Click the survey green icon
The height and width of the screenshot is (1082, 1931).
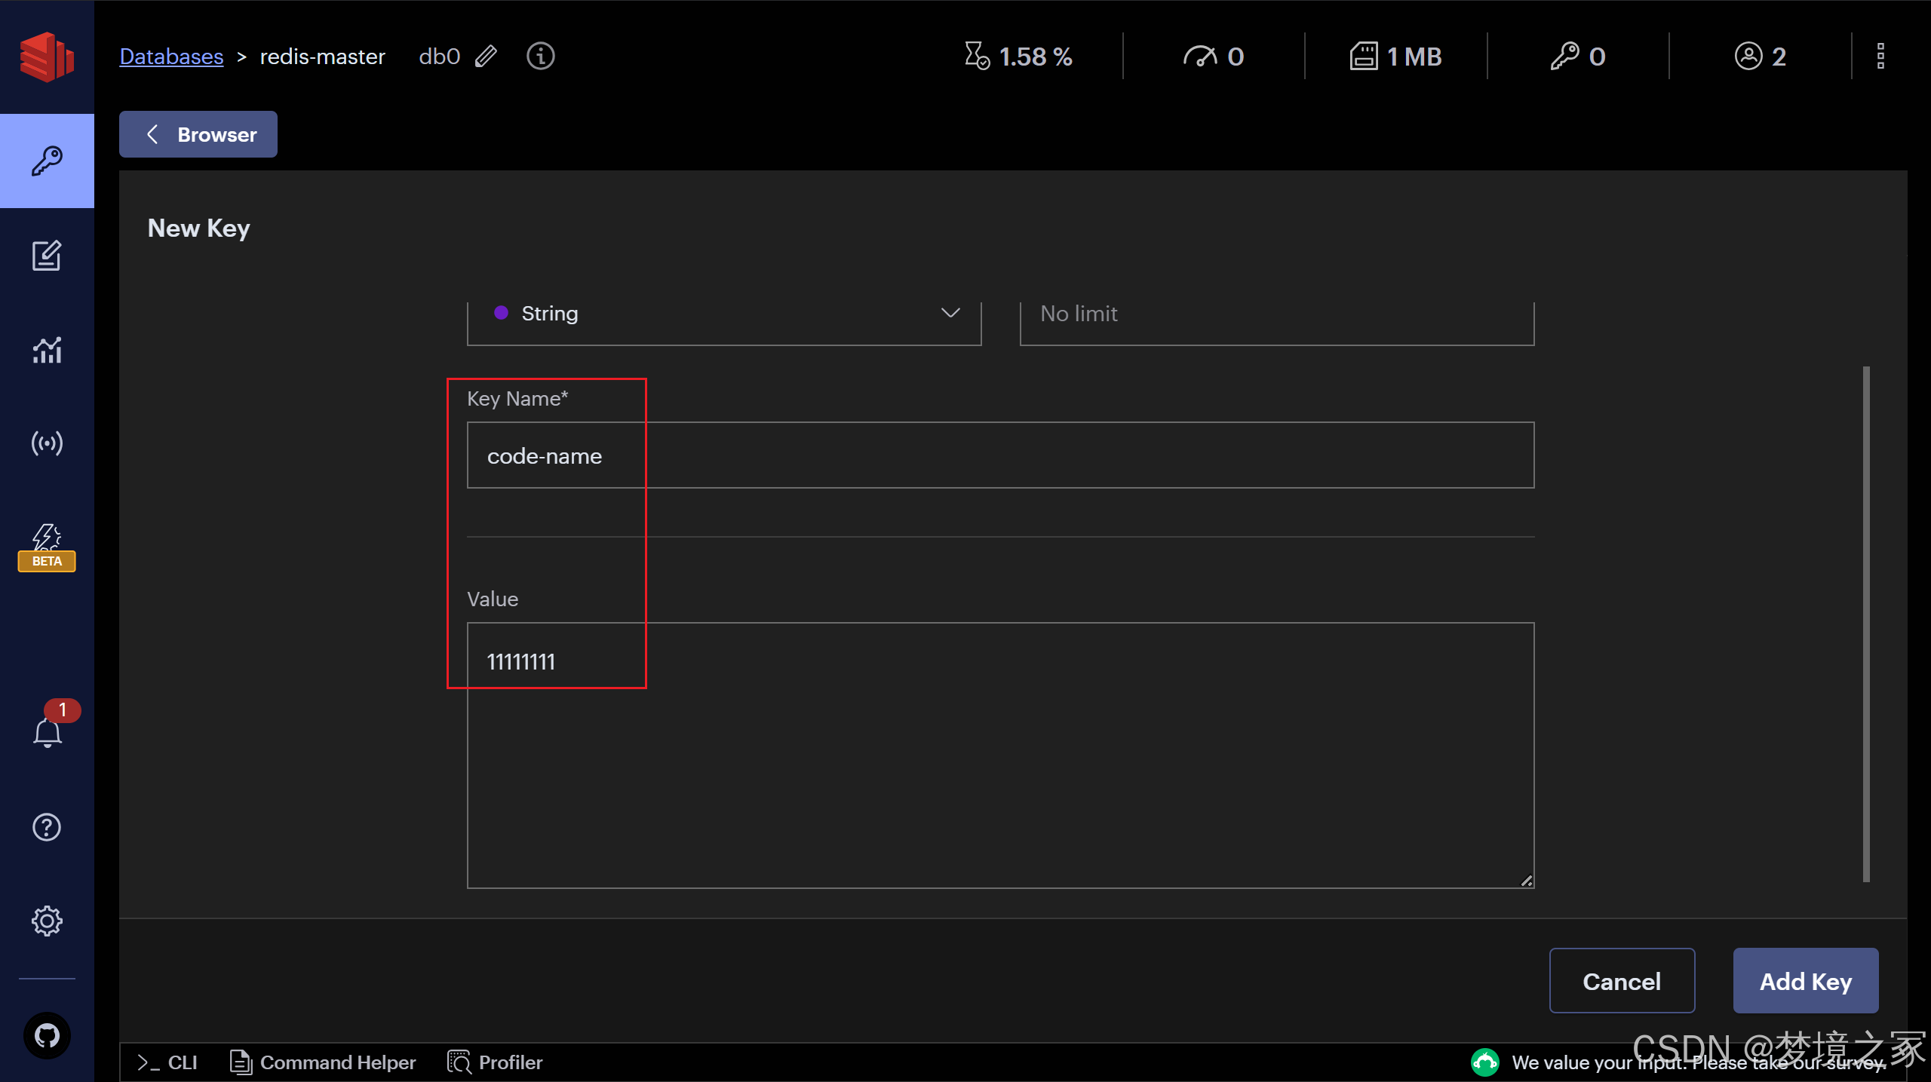click(1484, 1062)
